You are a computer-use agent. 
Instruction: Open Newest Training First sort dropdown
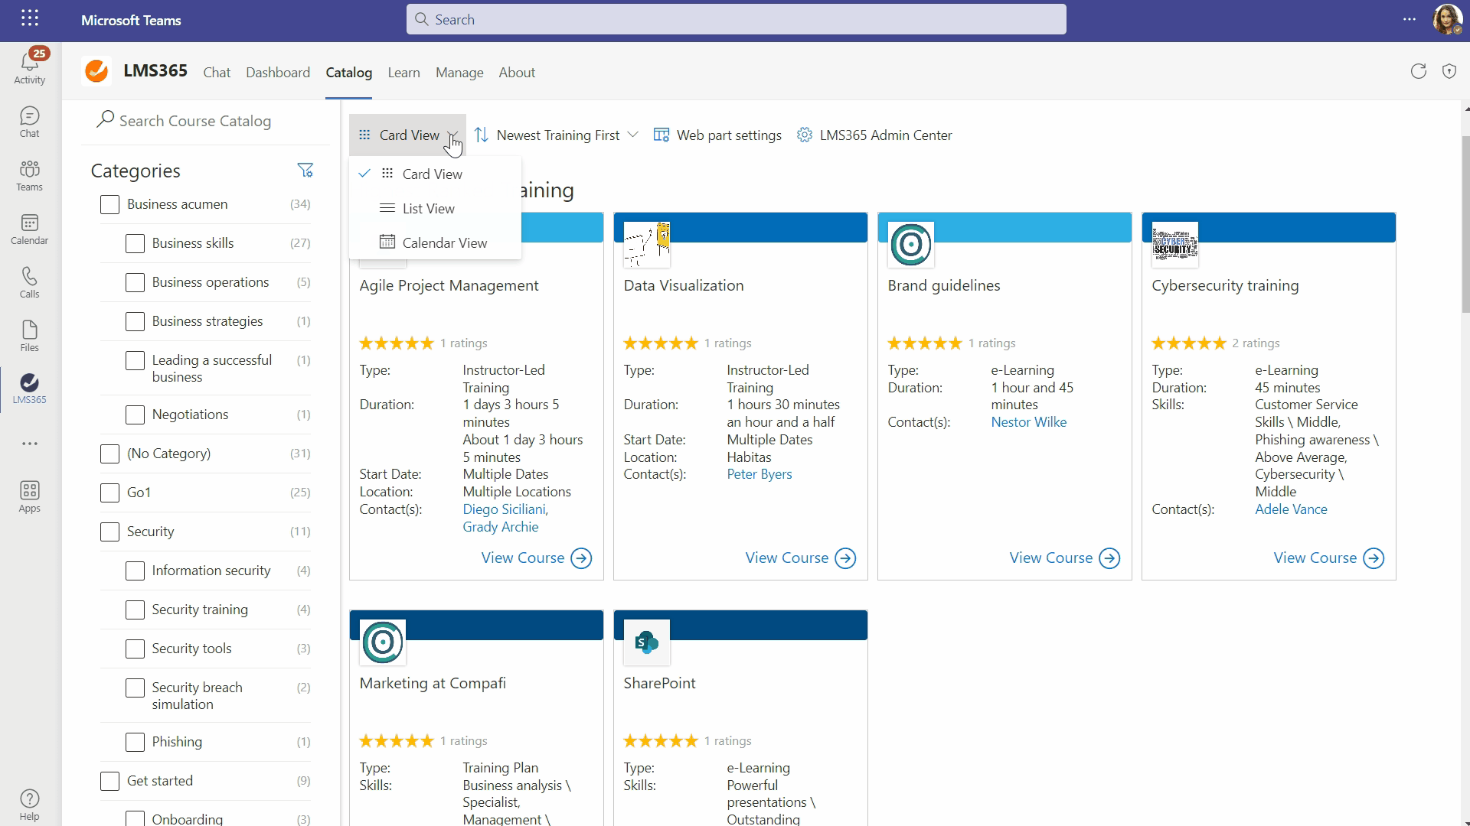556,135
